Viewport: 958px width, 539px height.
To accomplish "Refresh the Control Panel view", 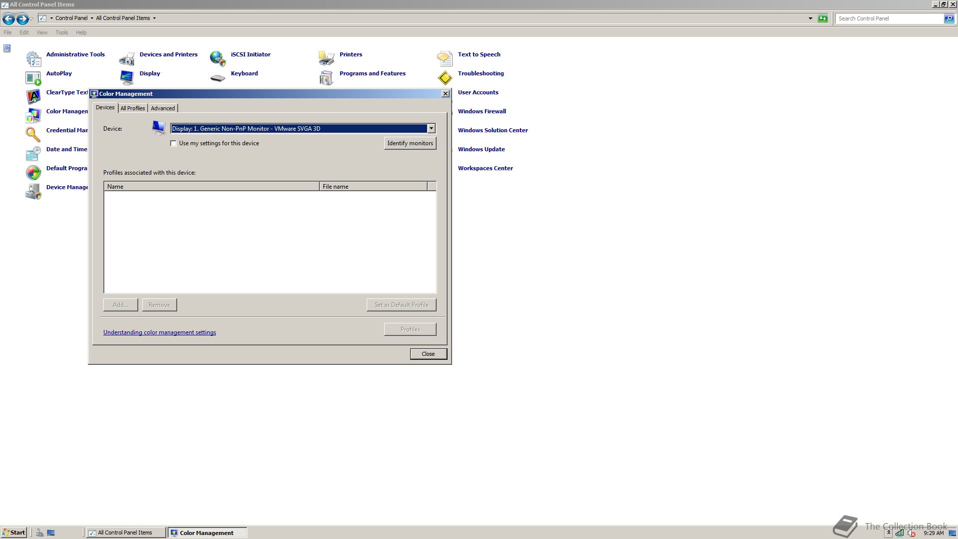I will pos(823,18).
